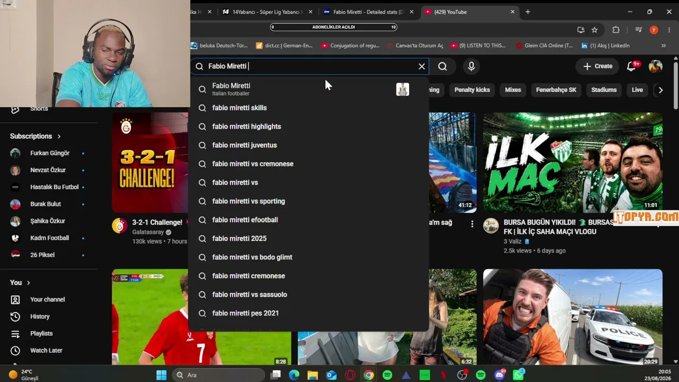Open İLK MAÇ Bursa video thumbnail
Screen dimensions: 679x382
click(572, 162)
